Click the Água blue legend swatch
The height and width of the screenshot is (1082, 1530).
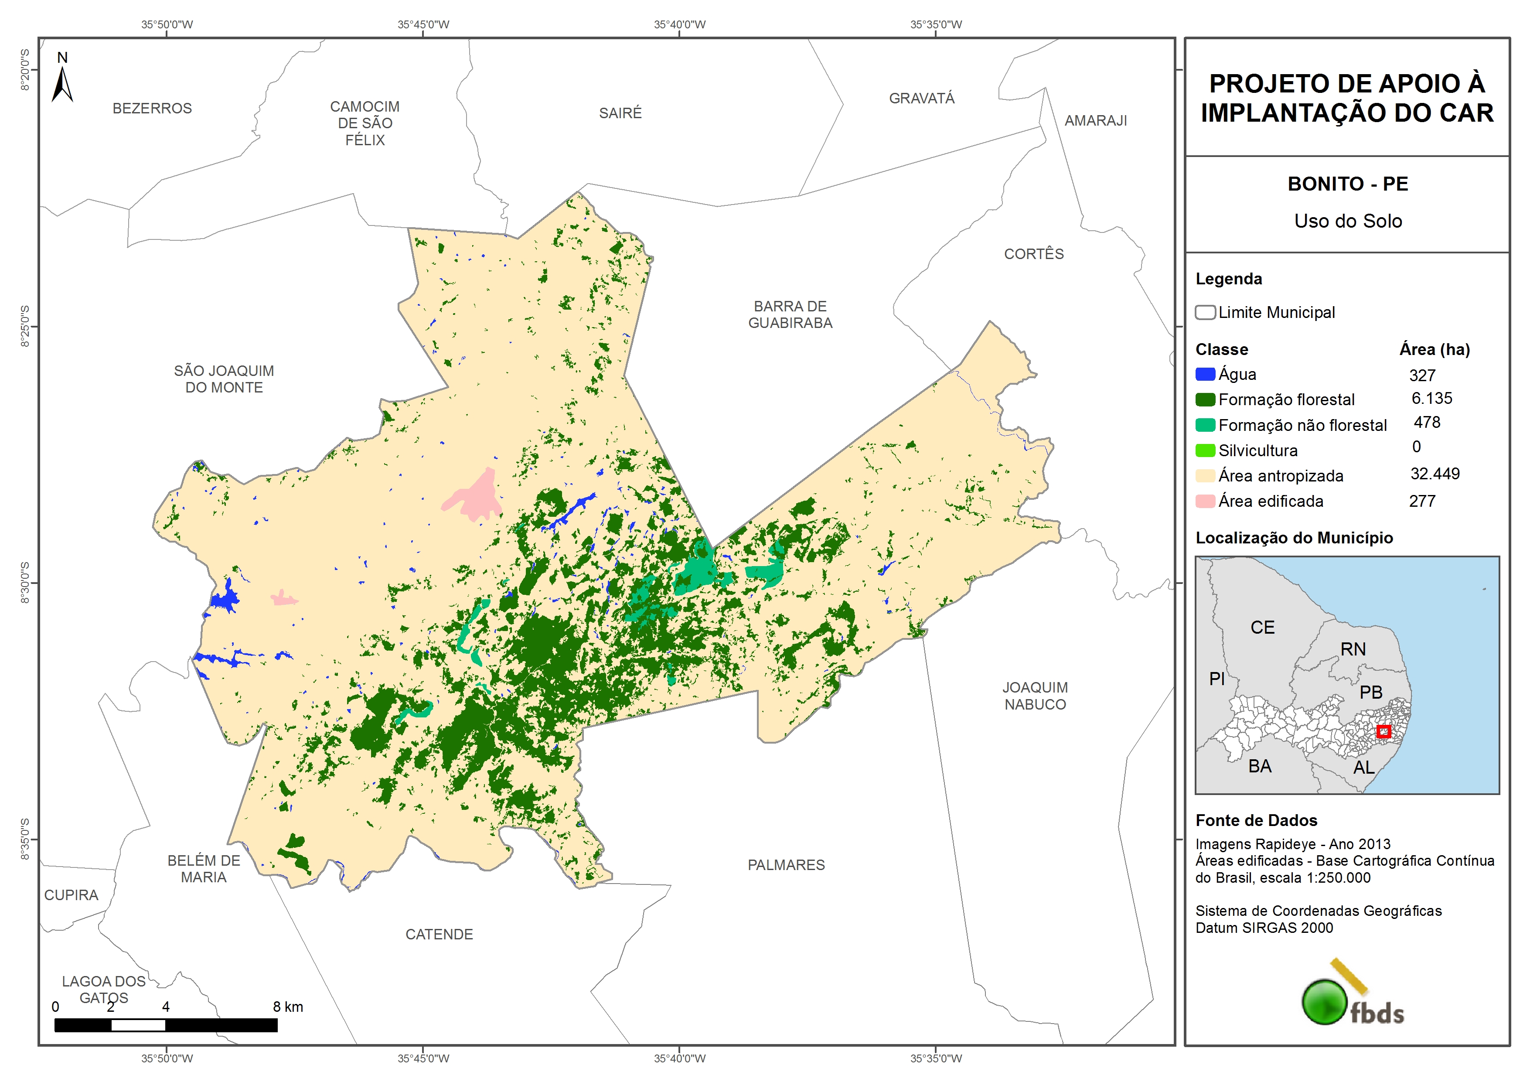[x=1205, y=375]
